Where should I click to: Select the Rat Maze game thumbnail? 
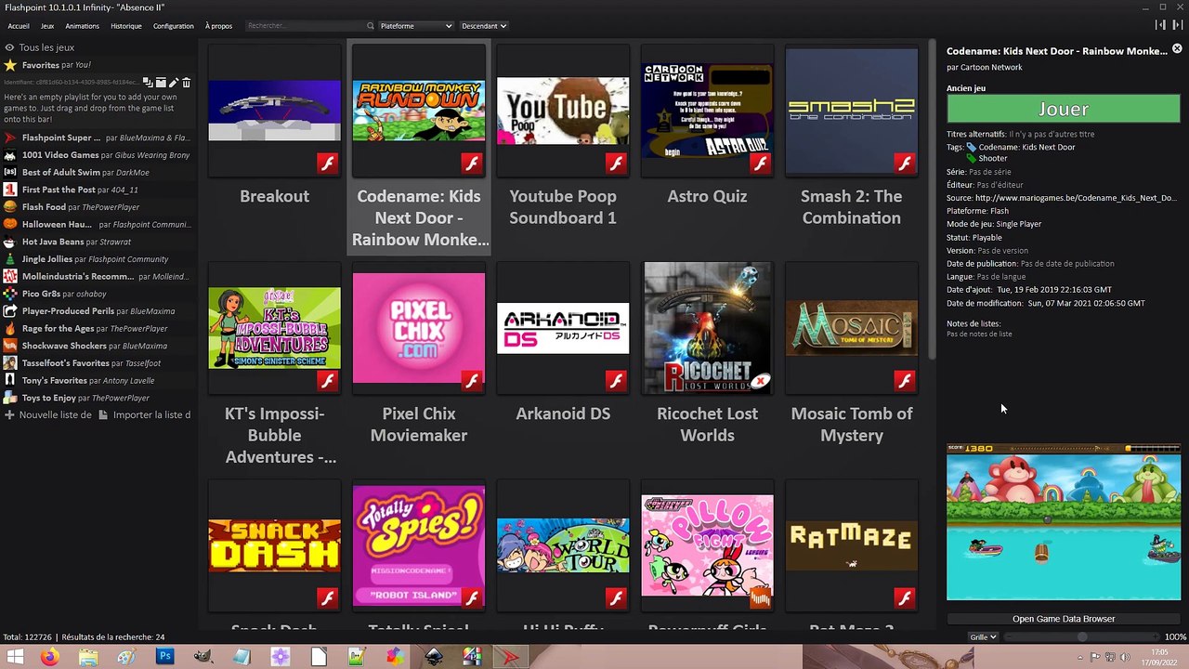click(852, 545)
